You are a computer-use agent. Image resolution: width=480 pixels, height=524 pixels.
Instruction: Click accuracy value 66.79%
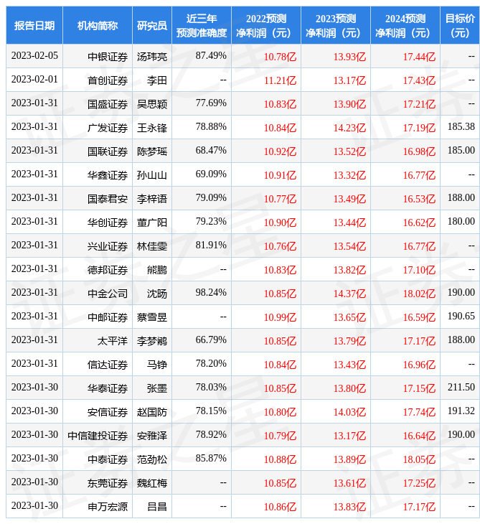[211, 340]
